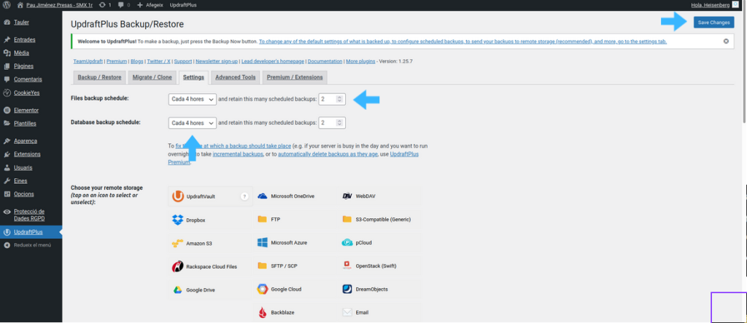Dismiss the Welcome to UpdraftPlus notice
The width and height of the screenshot is (747, 323).
tap(726, 41)
